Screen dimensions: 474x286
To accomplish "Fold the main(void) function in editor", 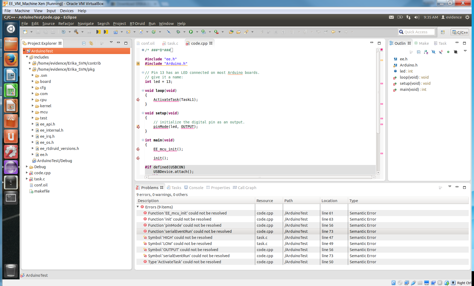I will click(x=143, y=140).
